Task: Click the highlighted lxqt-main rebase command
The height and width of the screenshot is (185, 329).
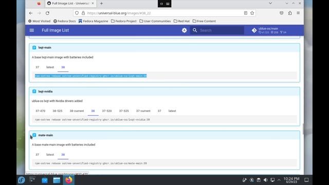Action: (91, 76)
